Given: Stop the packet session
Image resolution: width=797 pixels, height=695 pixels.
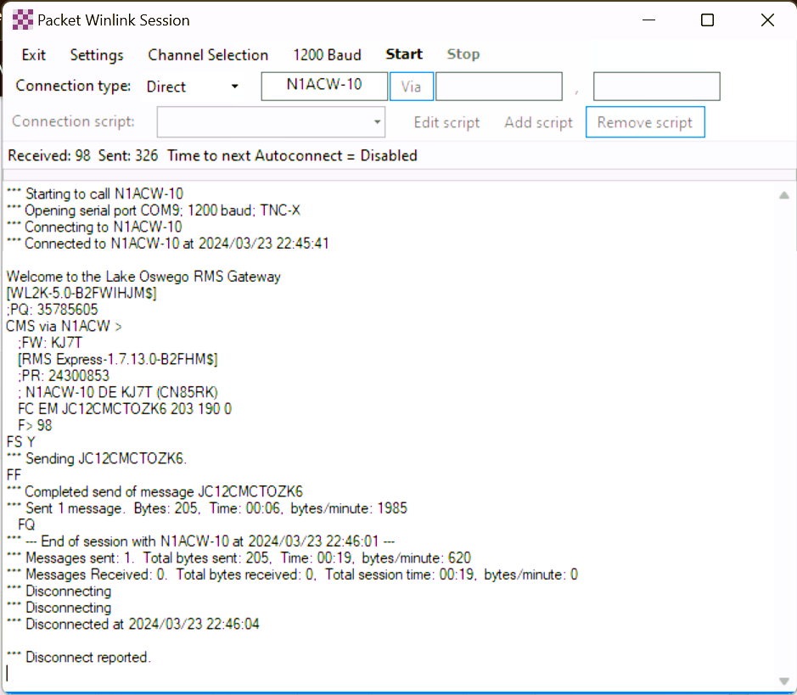Looking at the screenshot, I should pos(463,54).
